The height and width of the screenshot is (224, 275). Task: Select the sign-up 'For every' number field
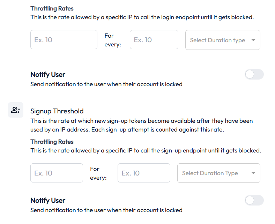point(144,173)
